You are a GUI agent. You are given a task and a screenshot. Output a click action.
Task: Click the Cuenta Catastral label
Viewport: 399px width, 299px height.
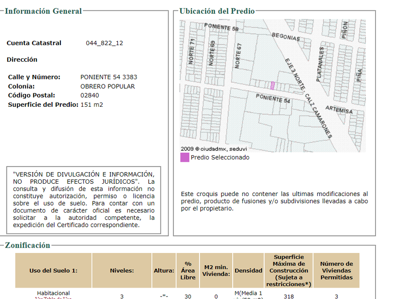pyautogui.click(x=34, y=43)
